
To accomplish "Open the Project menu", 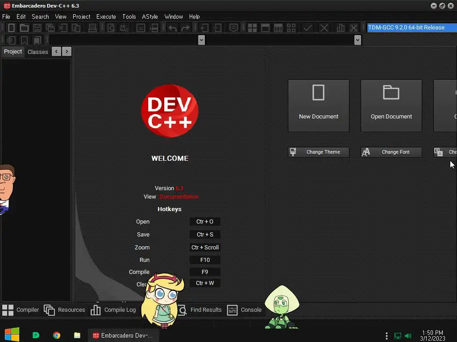I will pyautogui.click(x=82, y=16).
